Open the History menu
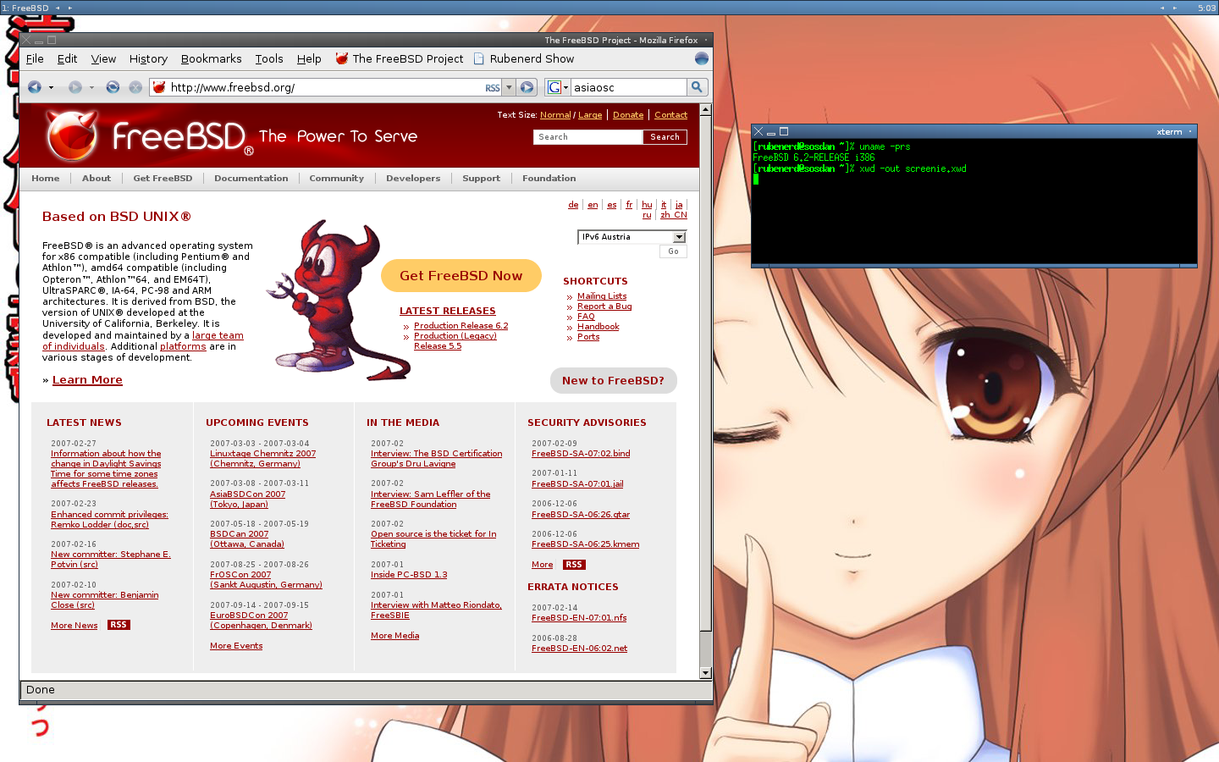The width and height of the screenshot is (1219, 762). (148, 58)
